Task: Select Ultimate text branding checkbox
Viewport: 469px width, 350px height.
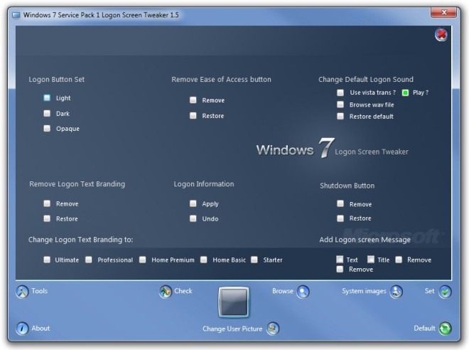Action: point(47,260)
